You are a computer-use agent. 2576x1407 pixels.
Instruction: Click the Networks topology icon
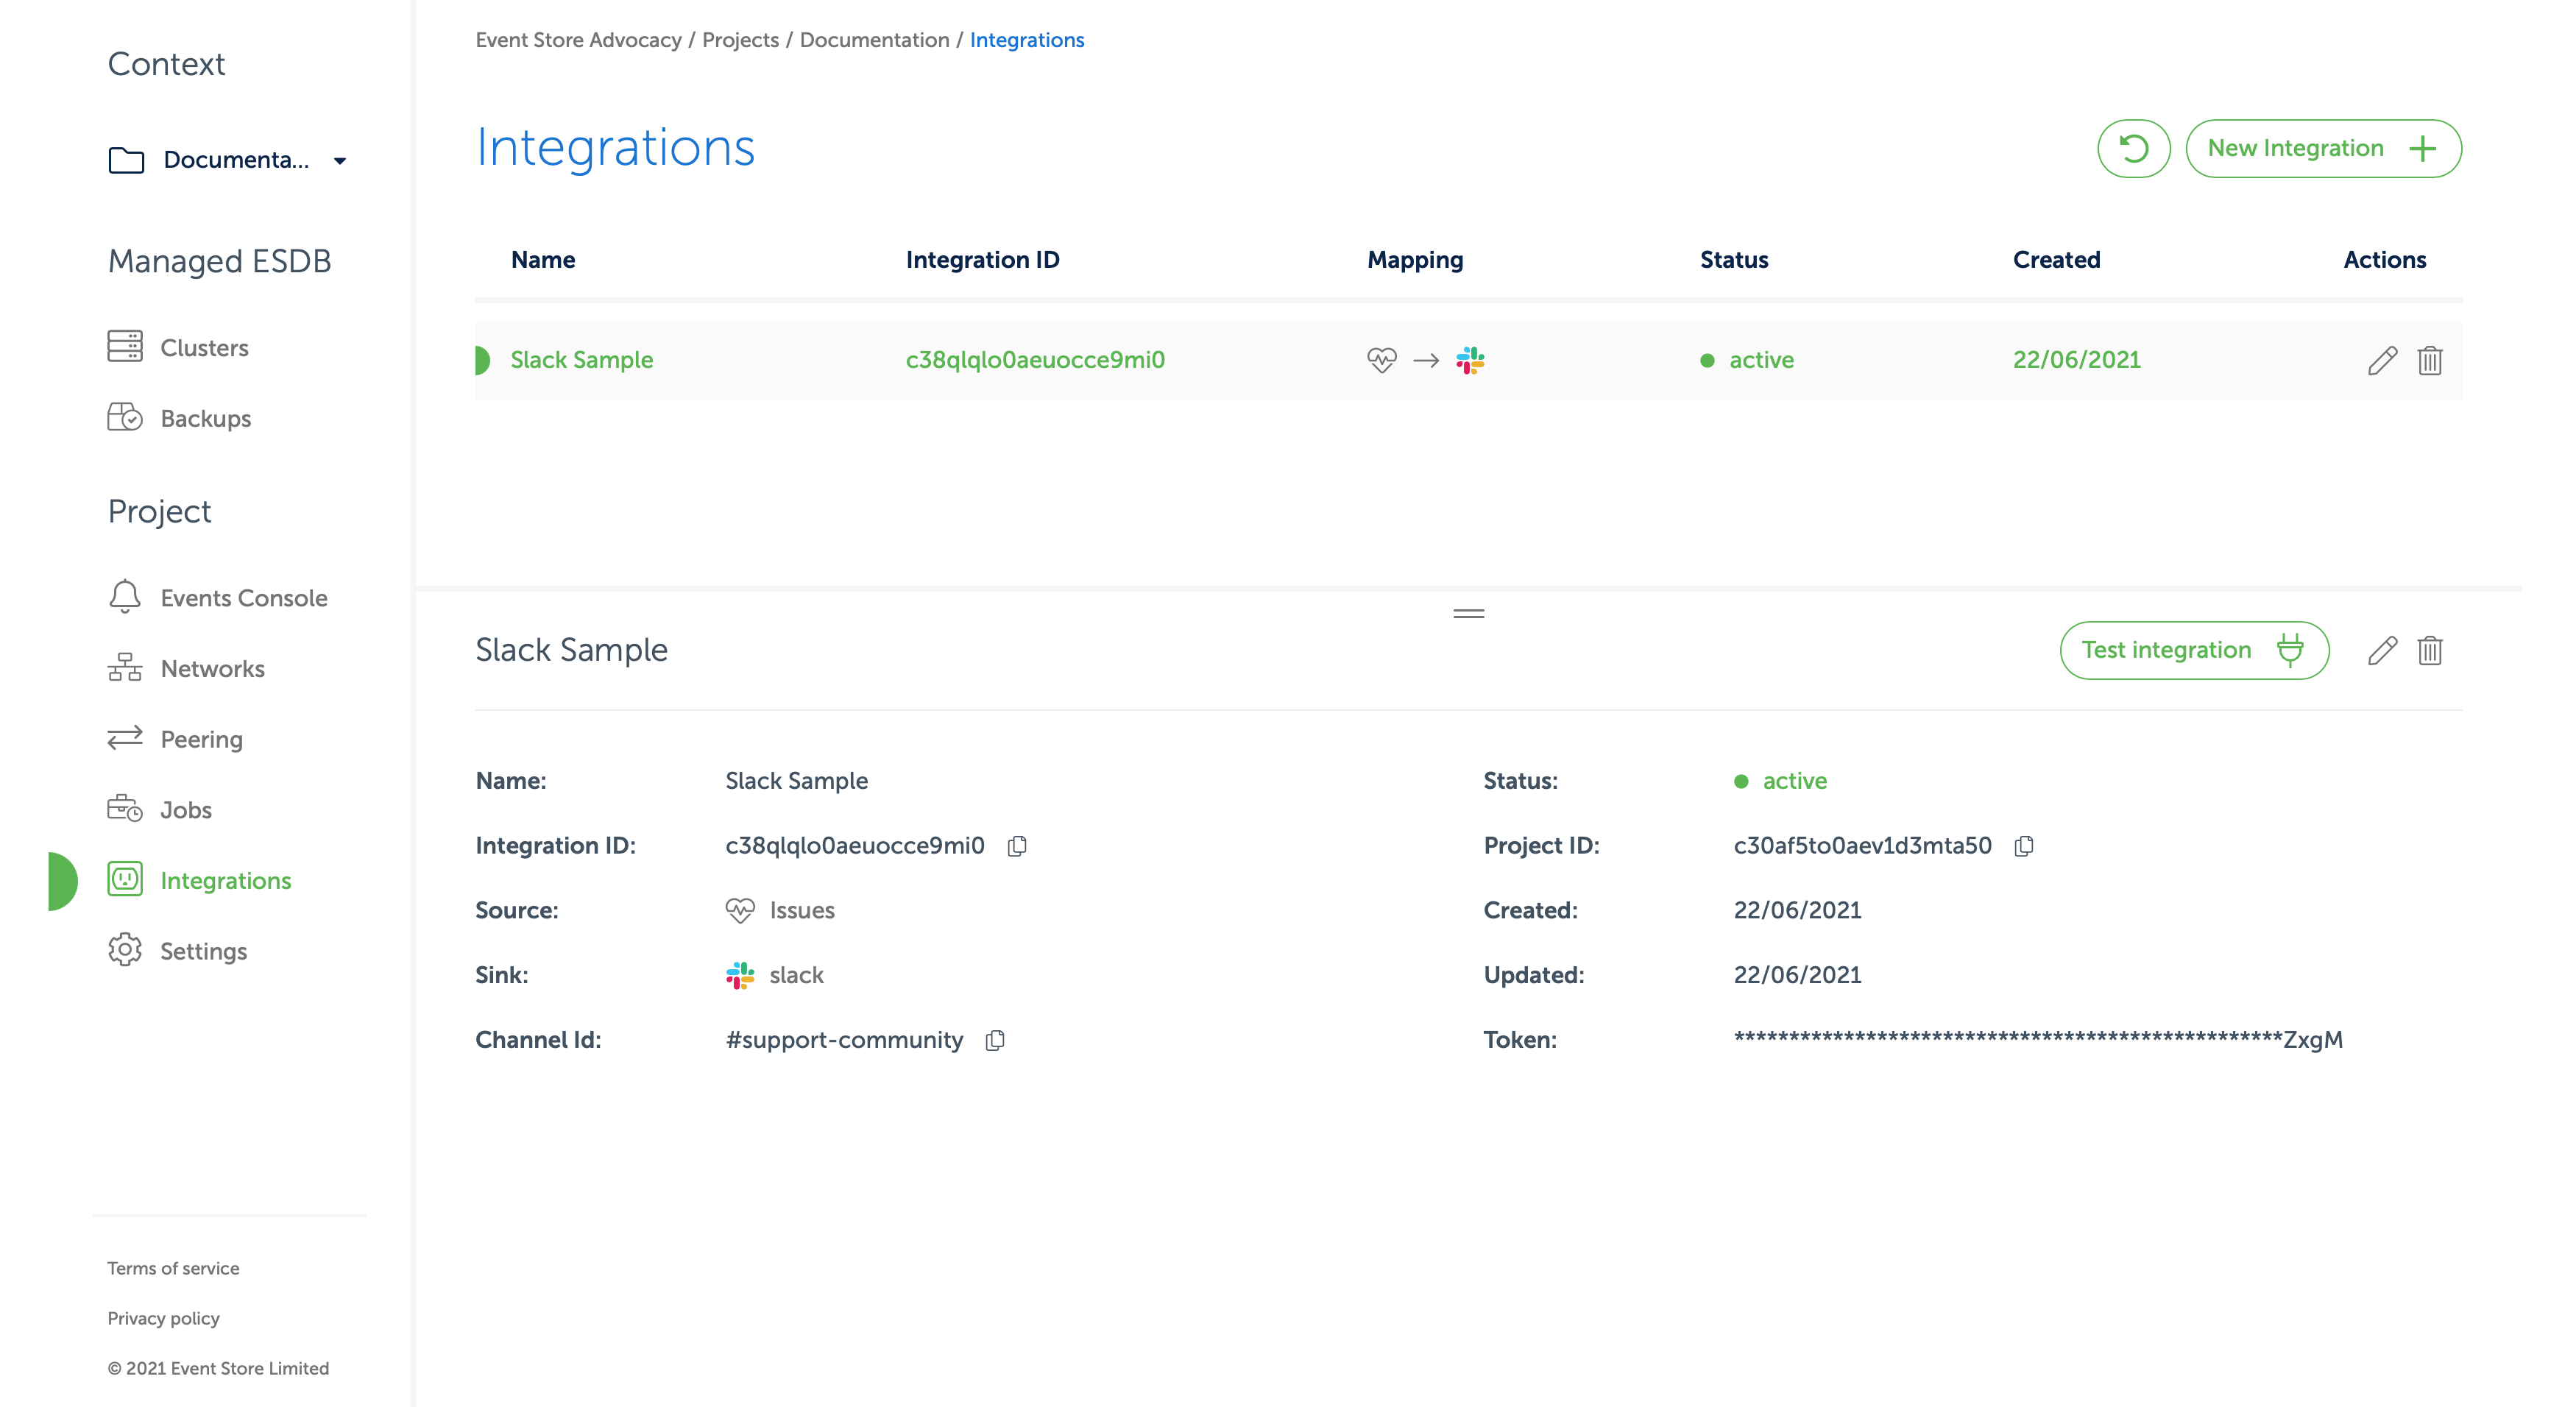pos(125,667)
